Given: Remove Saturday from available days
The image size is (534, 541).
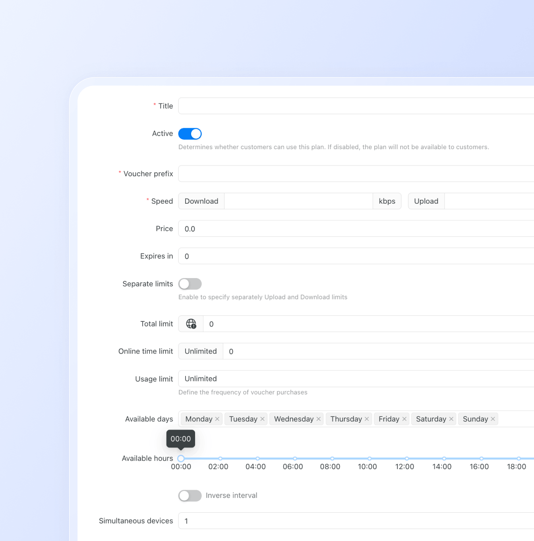Looking at the screenshot, I should point(451,419).
